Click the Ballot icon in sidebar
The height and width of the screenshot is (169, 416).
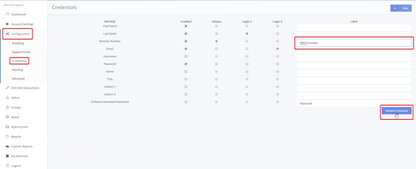point(7,117)
